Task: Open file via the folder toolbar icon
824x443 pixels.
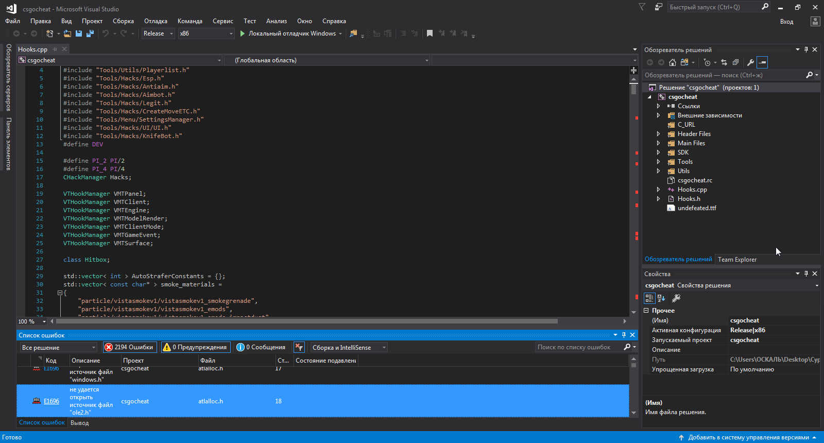Action: (67, 33)
